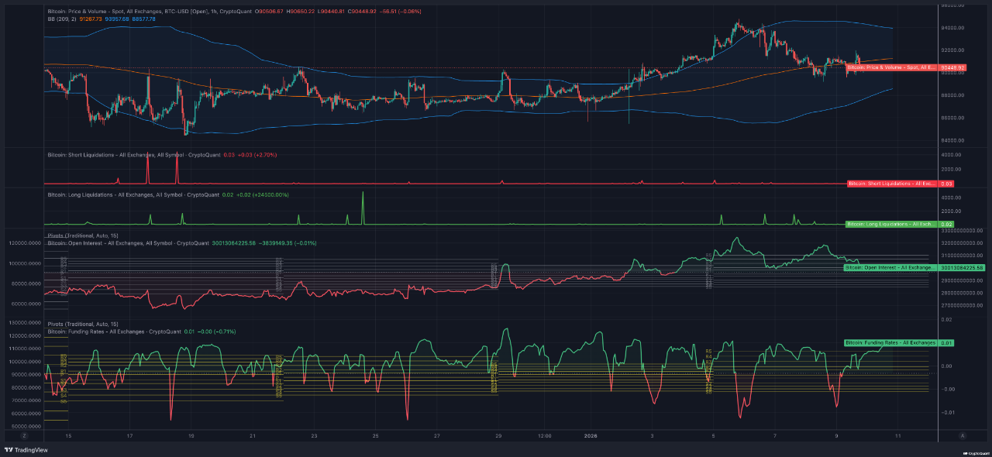
Task: Click the green Open Interest value label
Action: [x=890, y=267]
